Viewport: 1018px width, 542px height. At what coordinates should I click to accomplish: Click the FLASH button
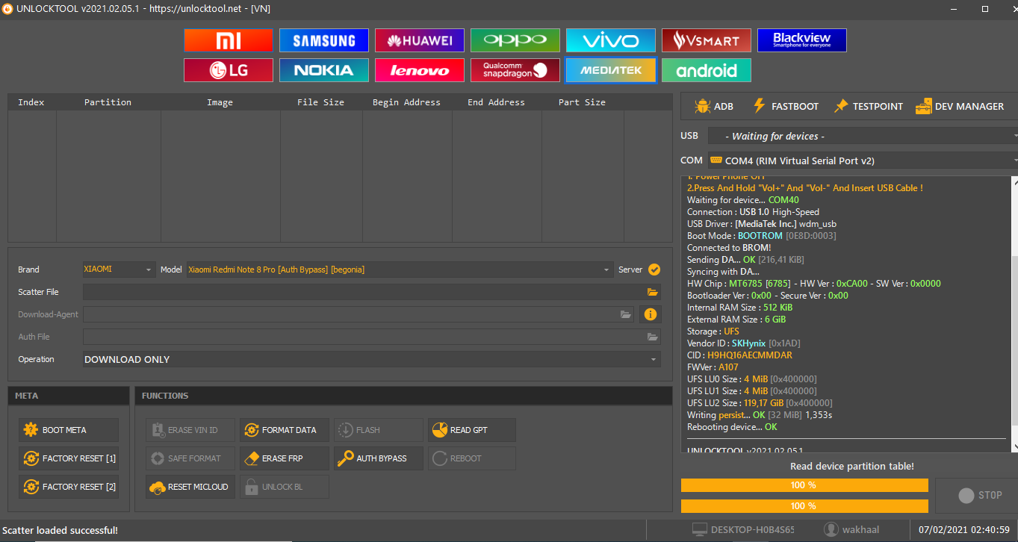pos(379,430)
